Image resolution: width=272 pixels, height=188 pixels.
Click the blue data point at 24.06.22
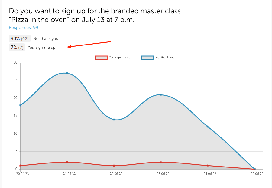point(208,127)
